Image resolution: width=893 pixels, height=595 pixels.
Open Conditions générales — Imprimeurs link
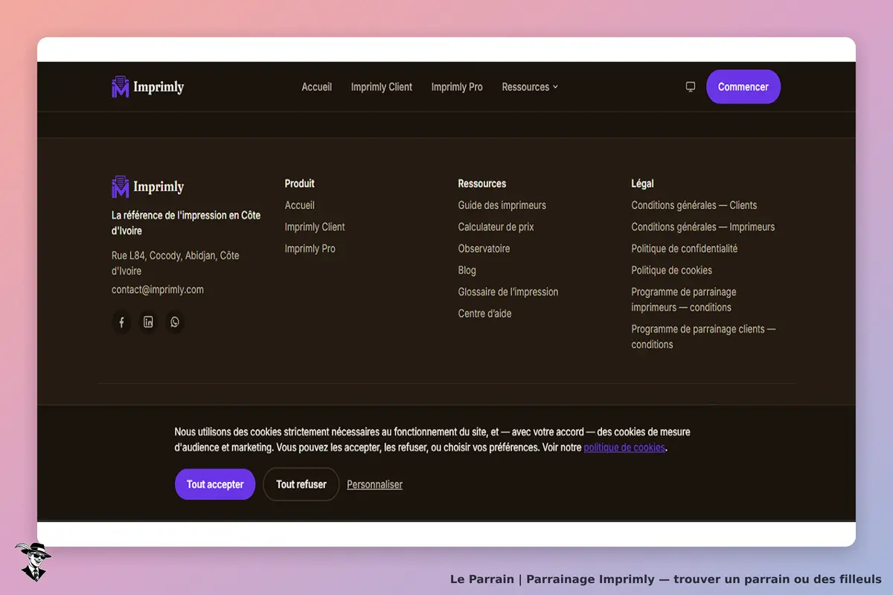click(703, 227)
